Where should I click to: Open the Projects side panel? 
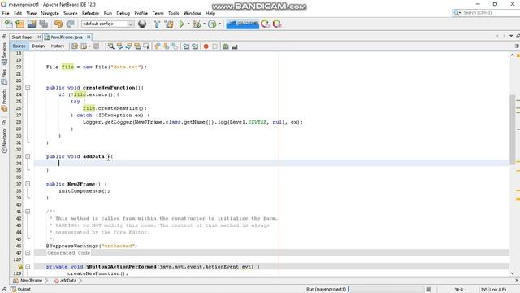[4, 99]
